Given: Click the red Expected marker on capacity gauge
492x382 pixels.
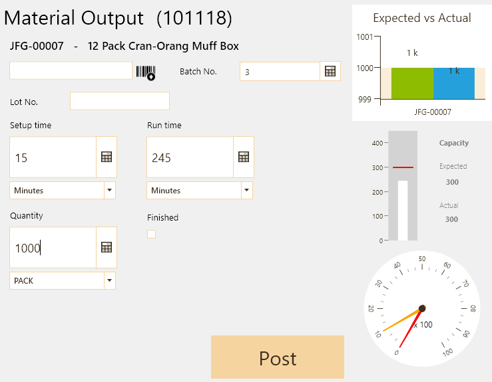Looking at the screenshot, I should coord(403,167).
